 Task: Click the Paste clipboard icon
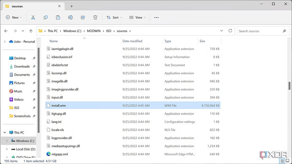coord(58,17)
